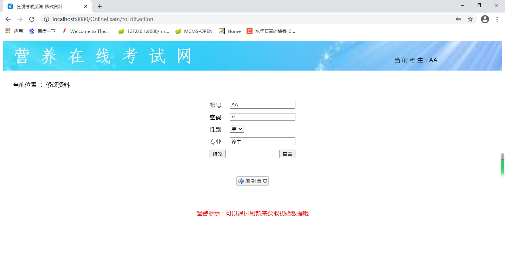Click the 重置 reset button
This screenshot has width=505, height=269.
coord(287,154)
